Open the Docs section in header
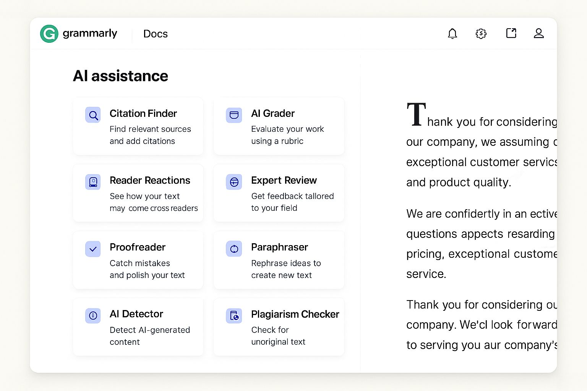This screenshot has width=587, height=391. [156, 34]
